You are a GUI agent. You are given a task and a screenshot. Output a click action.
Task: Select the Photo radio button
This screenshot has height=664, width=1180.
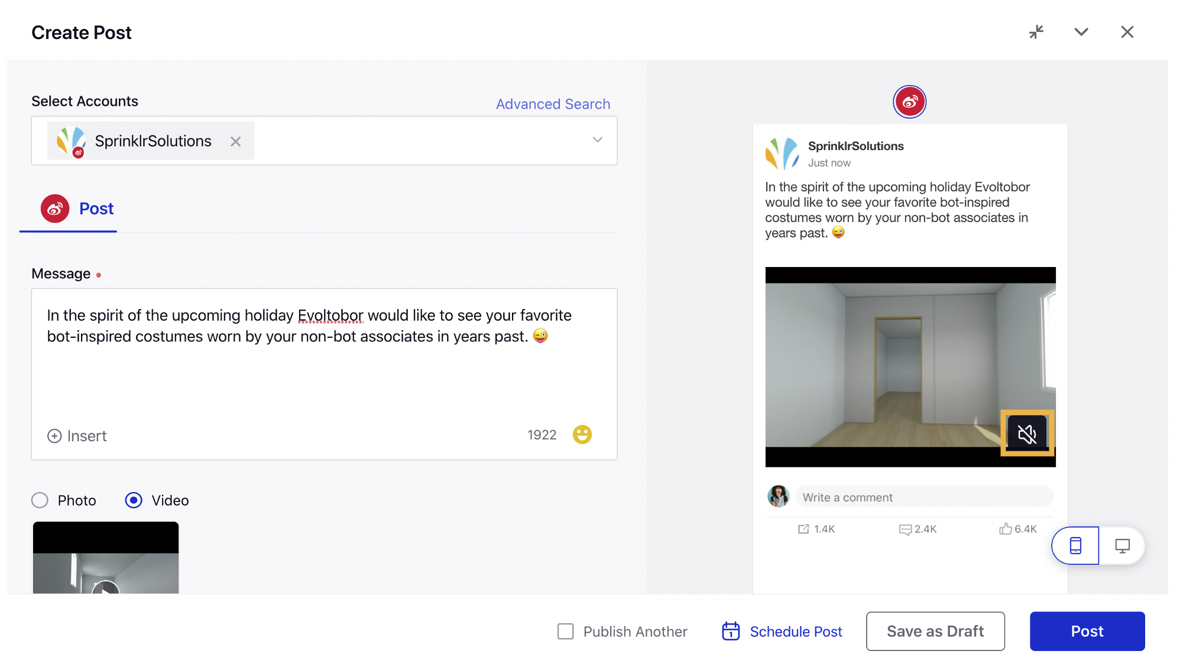[39, 500]
